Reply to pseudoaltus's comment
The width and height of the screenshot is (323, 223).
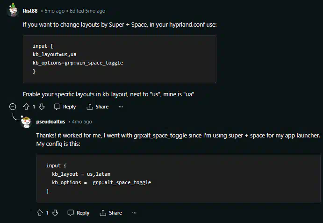click(x=79, y=213)
